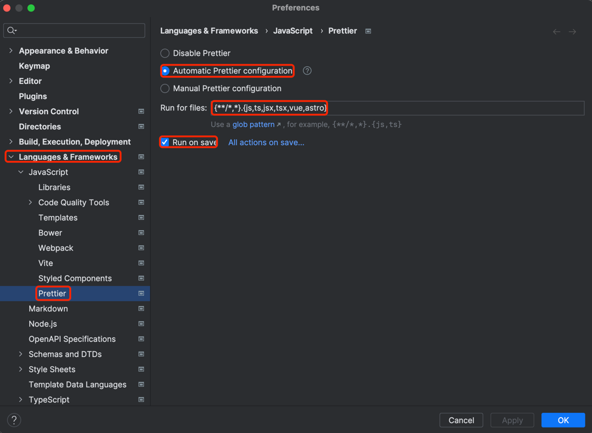Viewport: 592px width, 433px height.
Task: Click project-level icon on JavaScript row
Action: pyautogui.click(x=141, y=172)
